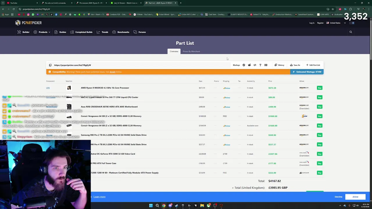Screen dimensions: 372x209
Task: Copy the part list URL icon
Action: pos(50,65)
